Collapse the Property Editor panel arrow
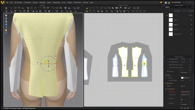 165,57
